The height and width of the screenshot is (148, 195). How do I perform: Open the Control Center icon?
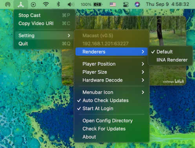pos(126,5)
